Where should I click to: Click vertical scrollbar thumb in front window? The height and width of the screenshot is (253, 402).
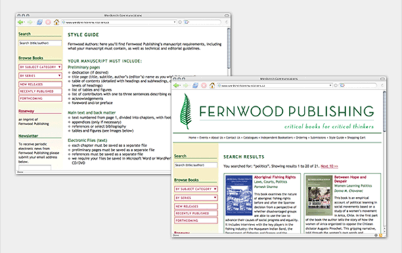coord(384,112)
